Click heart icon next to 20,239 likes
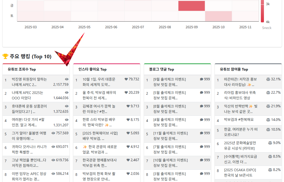This screenshot has width=284, height=182. 126,93
